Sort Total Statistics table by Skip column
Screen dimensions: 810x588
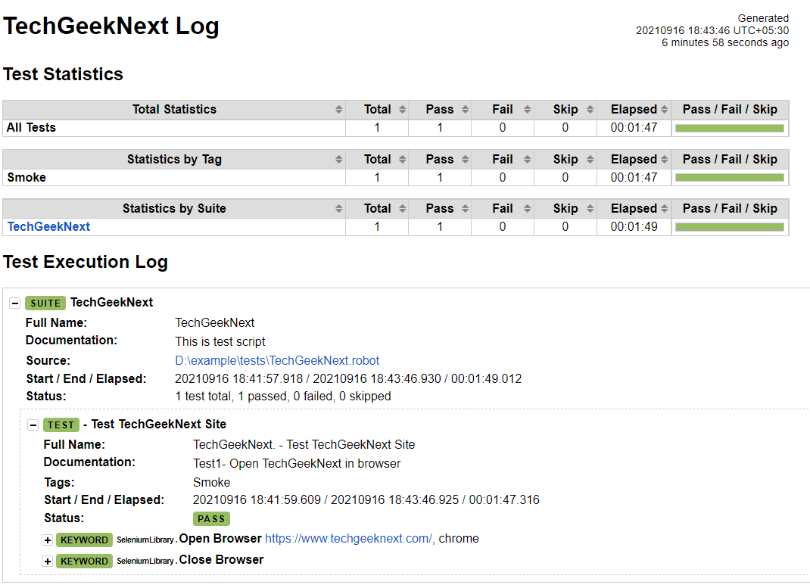590,110
